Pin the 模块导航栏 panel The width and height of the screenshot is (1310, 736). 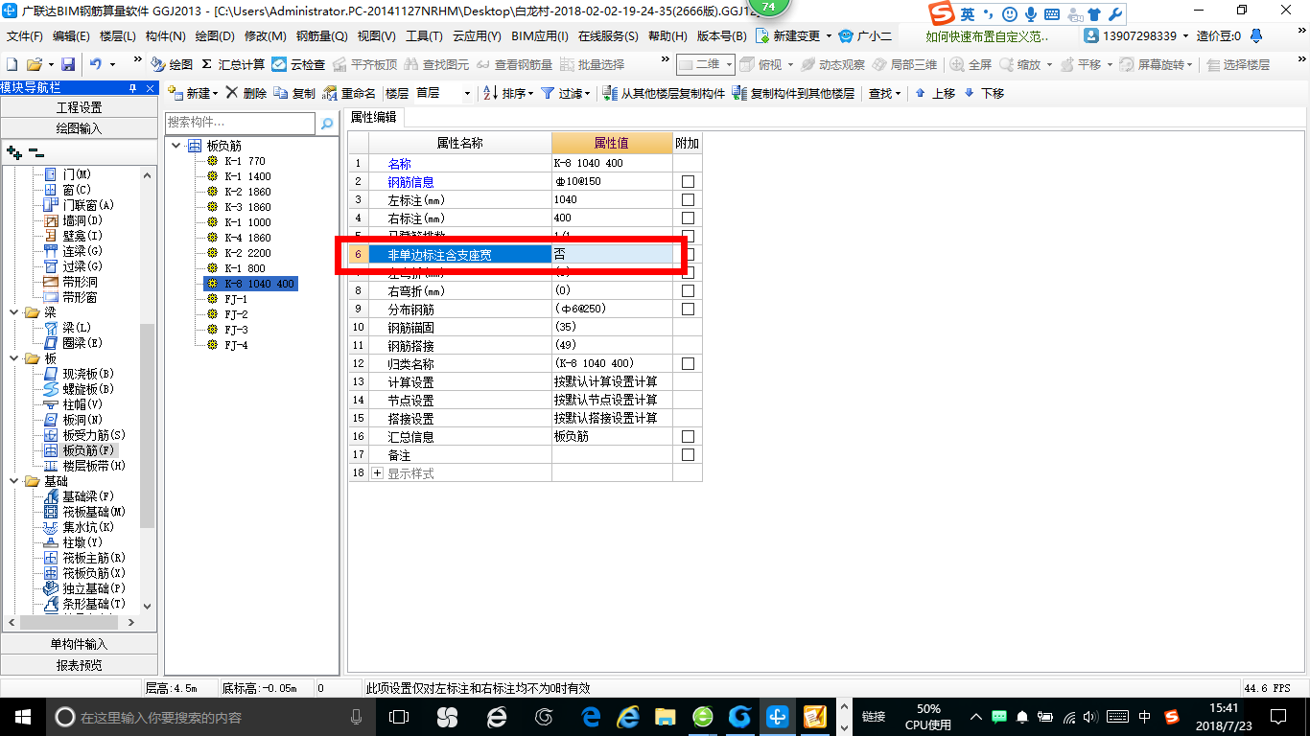pos(133,87)
